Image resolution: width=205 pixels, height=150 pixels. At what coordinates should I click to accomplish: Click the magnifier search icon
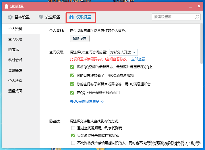pos(197,17)
